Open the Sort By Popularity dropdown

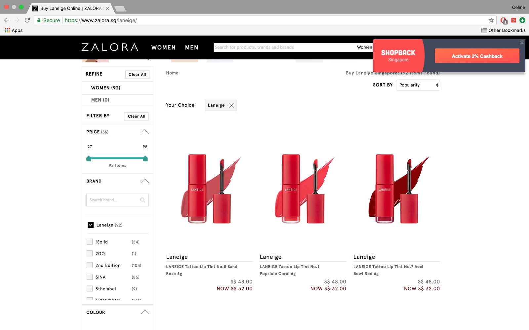[x=418, y=85]
